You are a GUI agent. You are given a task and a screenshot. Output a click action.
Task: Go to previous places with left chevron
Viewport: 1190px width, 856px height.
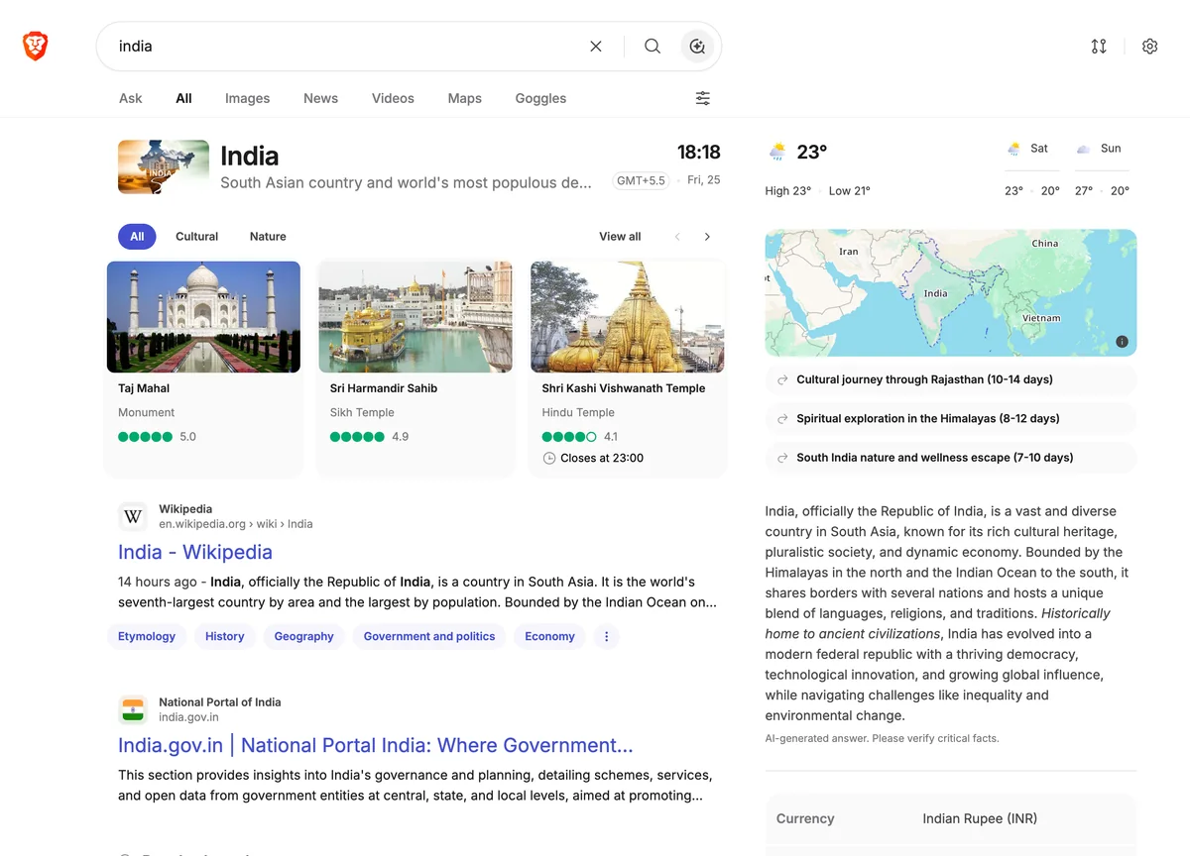click(678, 237)
